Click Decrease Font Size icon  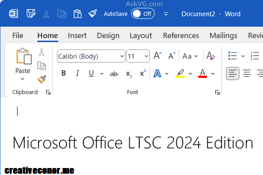pos(172,56)
